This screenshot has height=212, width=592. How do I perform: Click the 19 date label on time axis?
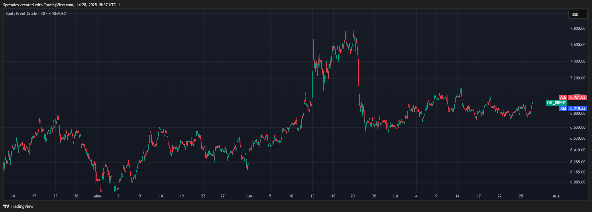click(x=182, y=196)
